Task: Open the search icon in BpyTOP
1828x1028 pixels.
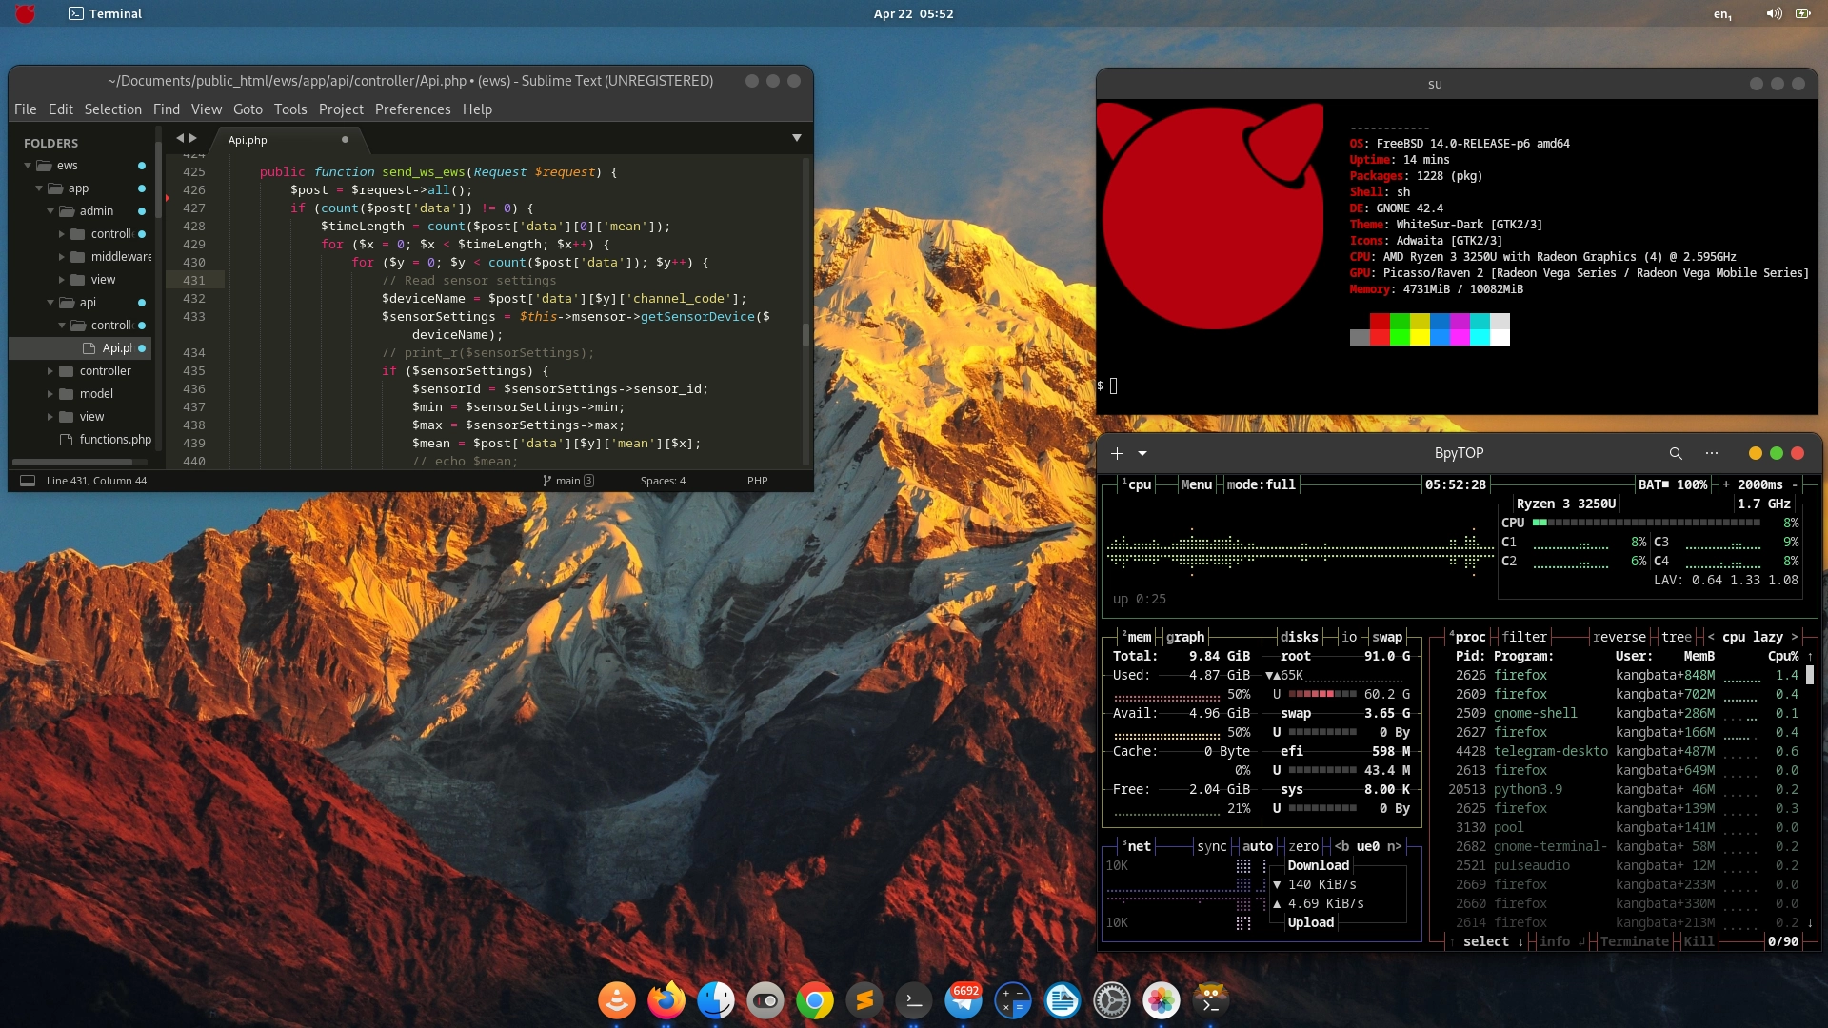Action: (1676, 453)
